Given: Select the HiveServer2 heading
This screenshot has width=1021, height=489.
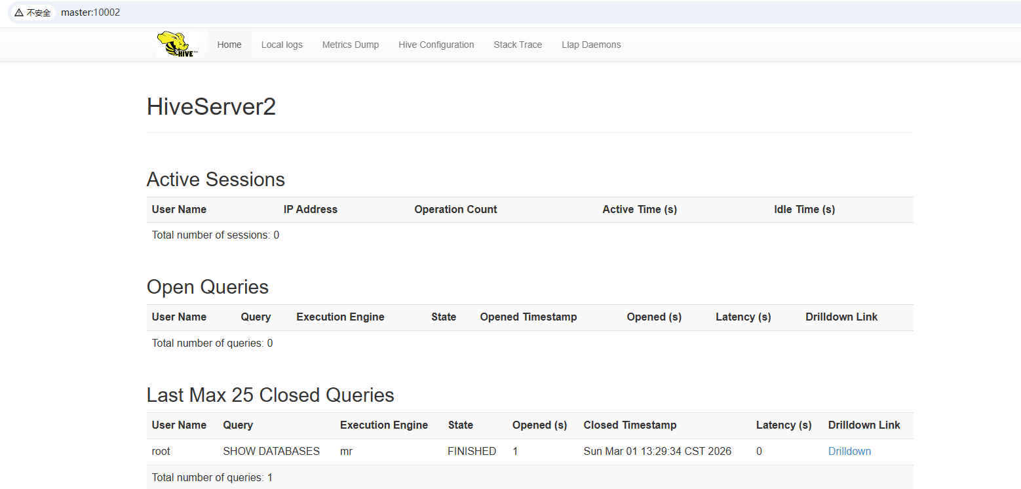Looking at the screenshot, I should click(211, 107).
